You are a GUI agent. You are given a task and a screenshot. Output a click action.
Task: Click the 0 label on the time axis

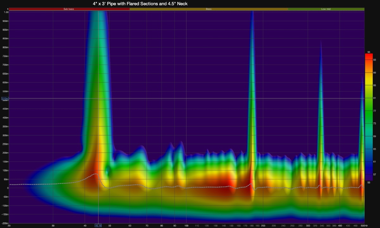point(7,188)
